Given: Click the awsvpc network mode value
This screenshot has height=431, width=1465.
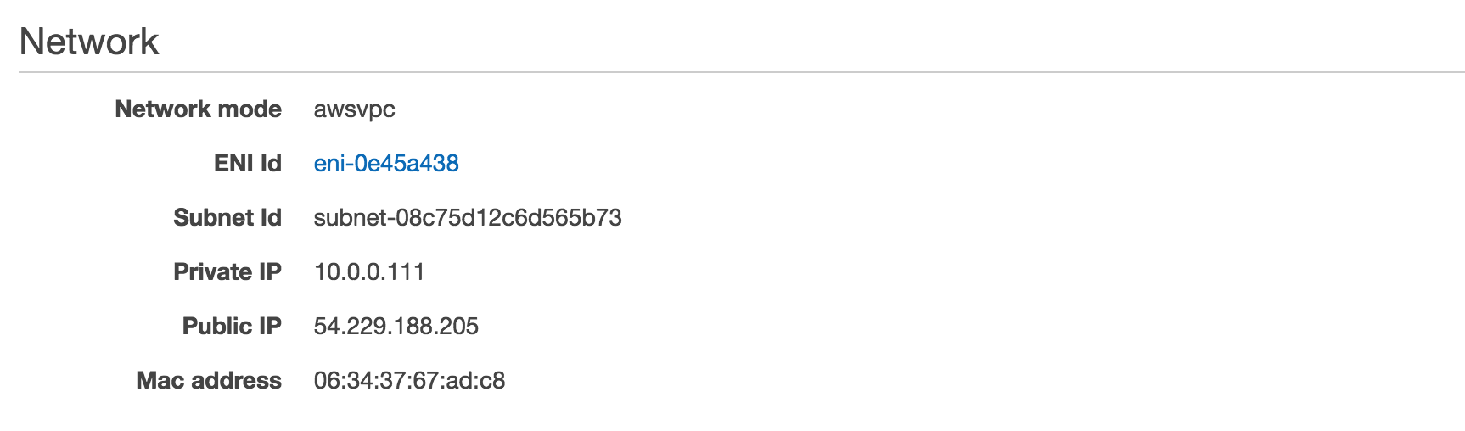Looking at the screenshot, I should (x=354, y=109).
